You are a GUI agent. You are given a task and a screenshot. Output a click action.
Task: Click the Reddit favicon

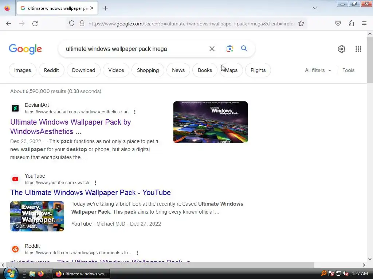pyautogui.click(x=15, y=249)
